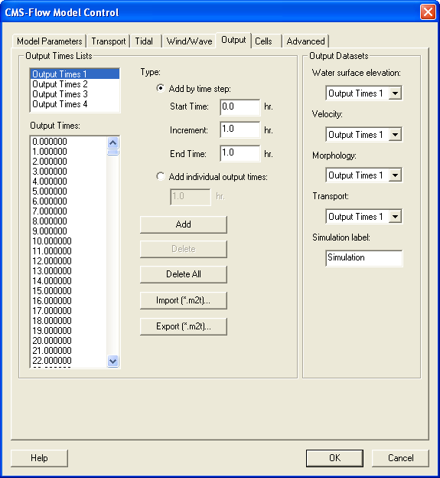The image size is (440, 478).
Task: Expand the Velocity output times dropdown
Action: 396,135
